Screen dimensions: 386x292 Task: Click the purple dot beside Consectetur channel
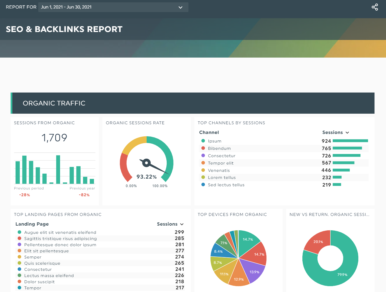point(203,156)
